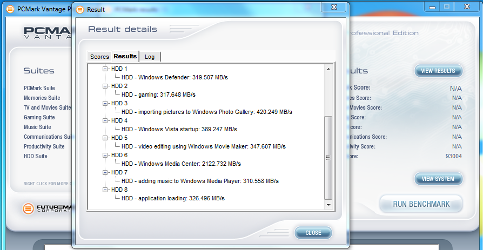Select 'HDD - gaming: 317.648 MB/s' row
The width and height of the screenshot is (483, 250).
click(x=159, y=94)
